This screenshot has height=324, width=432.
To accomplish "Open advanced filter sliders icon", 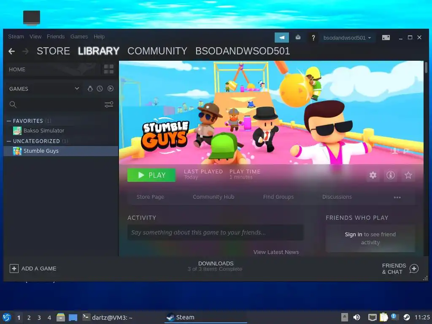I will (109, 105).
